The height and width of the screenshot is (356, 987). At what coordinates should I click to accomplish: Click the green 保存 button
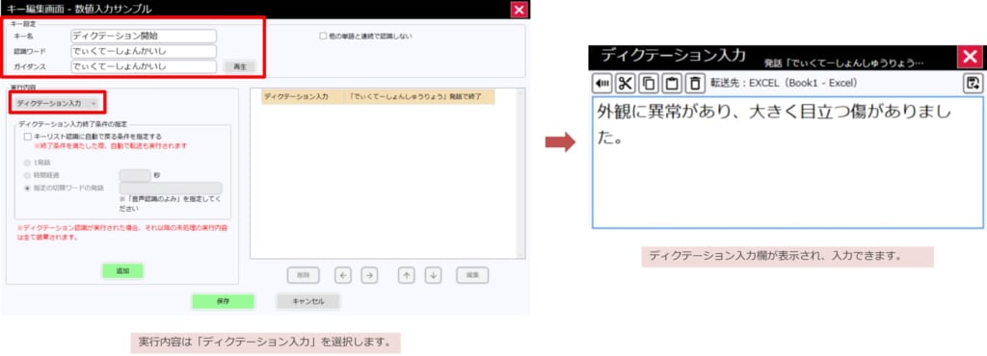223,301
